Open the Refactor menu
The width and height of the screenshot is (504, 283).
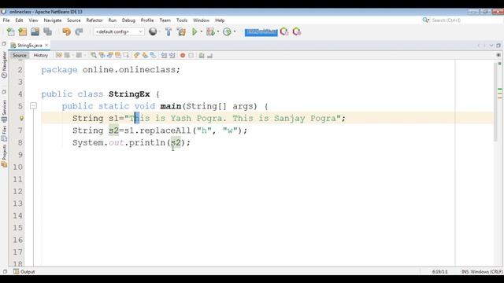tap(94, 20)
